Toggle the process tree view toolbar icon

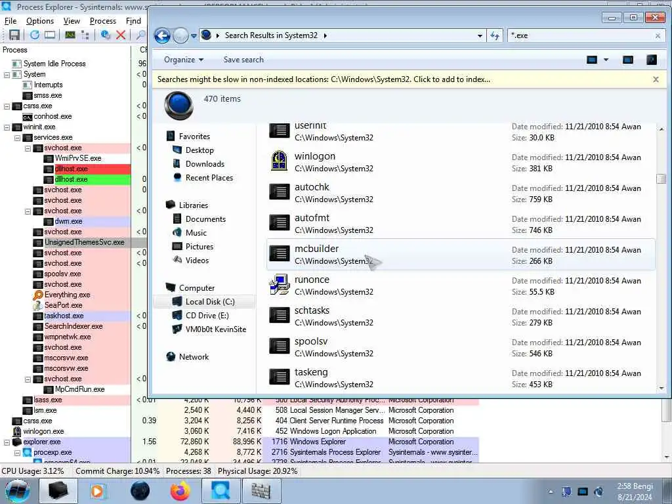point(85,35)
